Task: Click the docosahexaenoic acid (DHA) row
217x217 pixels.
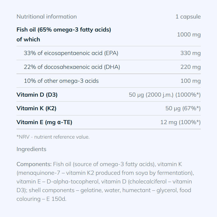Action: pyautogui.click(x=72, y=67)
